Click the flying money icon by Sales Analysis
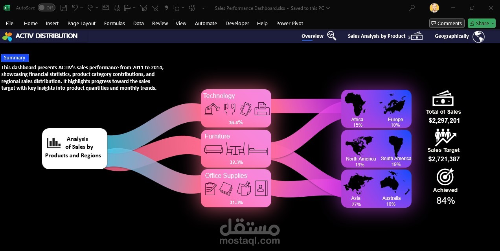This screenshot has width=500, height=251. [415, 36]
